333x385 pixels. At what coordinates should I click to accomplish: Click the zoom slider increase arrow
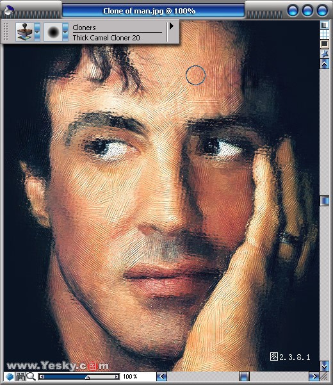tap(117, 377)
